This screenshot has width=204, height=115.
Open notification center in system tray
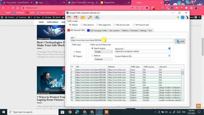[x=199, y=112]
